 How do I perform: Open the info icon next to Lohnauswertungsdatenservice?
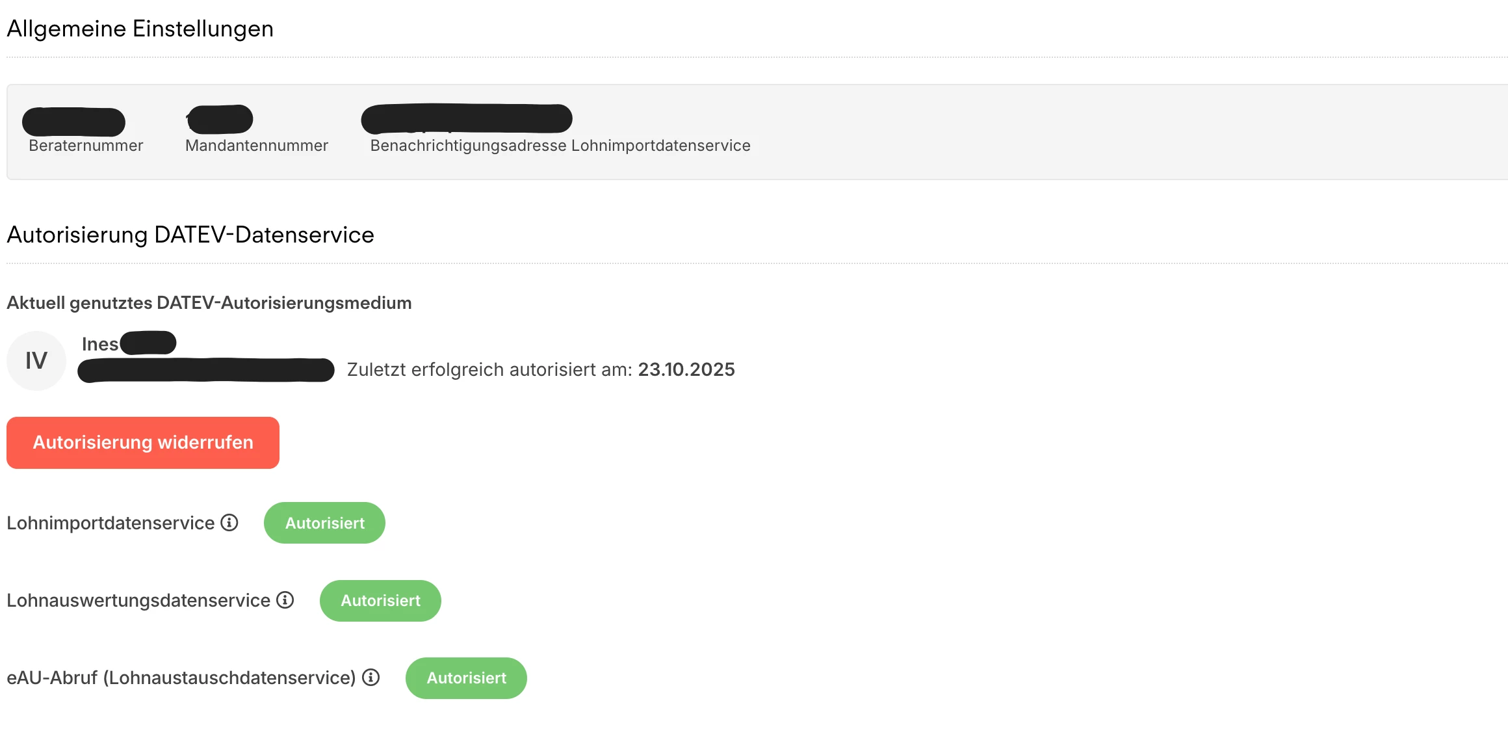click(285, 600)
